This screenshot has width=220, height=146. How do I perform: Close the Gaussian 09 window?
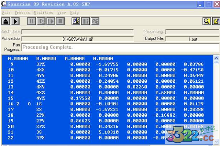217,4
